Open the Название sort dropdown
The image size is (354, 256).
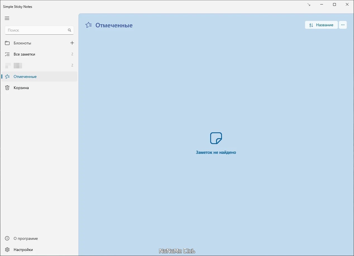pyautogui.click(x=321, y=25)
